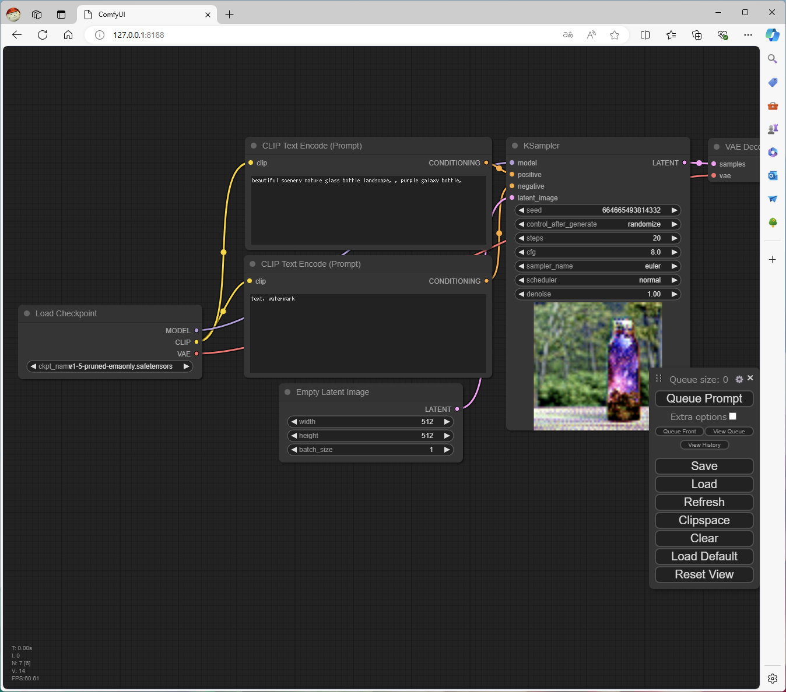The height and width of the screenshot is (692, 786).
Task: Open the tab actions menu
Action: 61,15
